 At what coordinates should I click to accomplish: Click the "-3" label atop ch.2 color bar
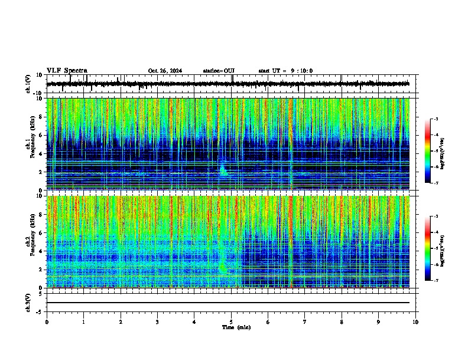(x=435, y=216)
